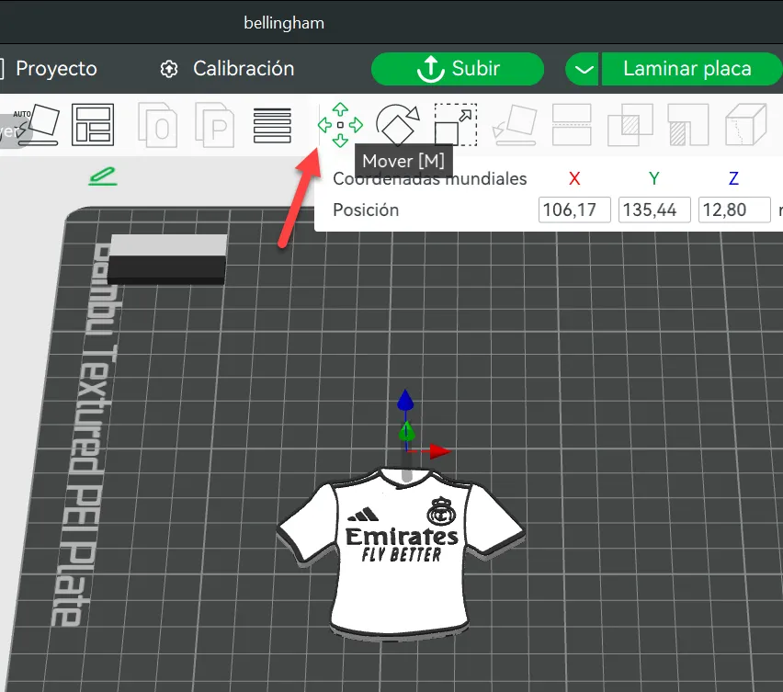This screenshot has width=783, height=692.
Task: Click the Auto orient icon
Action: [38, 125]
